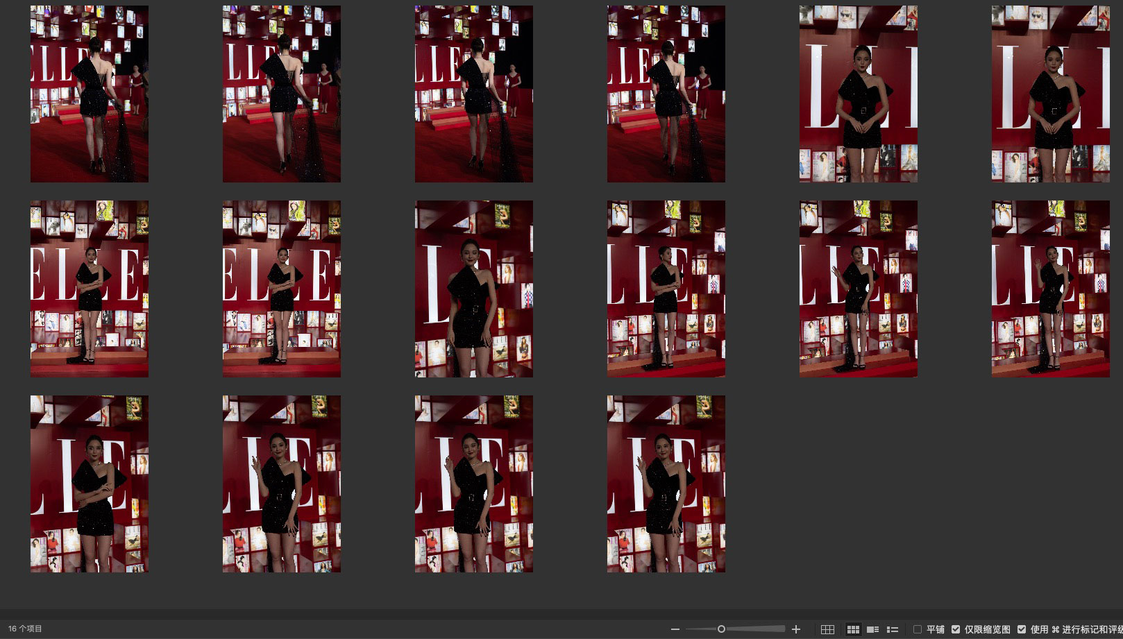
Task: Select the last thumbnail in the top row
Action: click(1050, 94)
